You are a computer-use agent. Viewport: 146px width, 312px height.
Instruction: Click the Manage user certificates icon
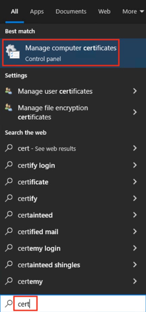pyautogui.click(x=8, y=91)
